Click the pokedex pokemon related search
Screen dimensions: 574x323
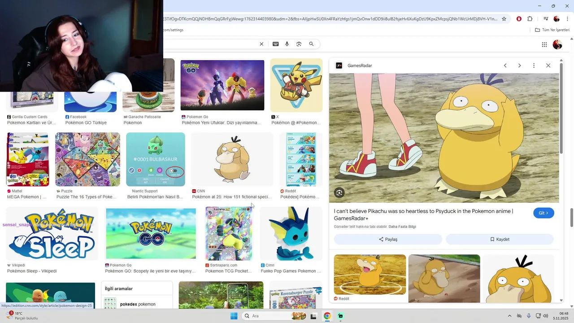click(x=138, y=304)
